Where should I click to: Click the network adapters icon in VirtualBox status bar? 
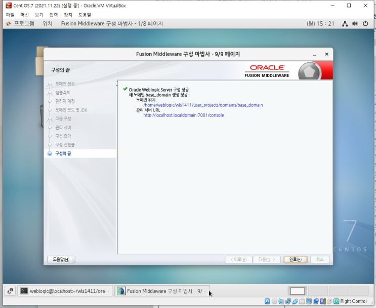point(288,301)
